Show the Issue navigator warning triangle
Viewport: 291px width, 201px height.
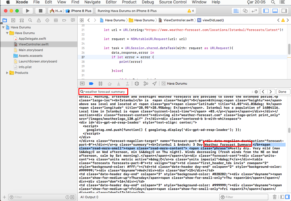coord(38,20)
